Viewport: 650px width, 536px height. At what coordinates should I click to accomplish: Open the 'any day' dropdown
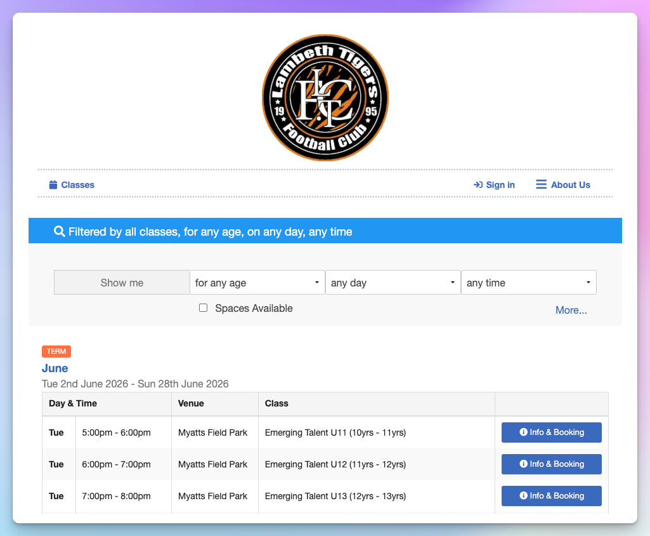click(393, 283)
